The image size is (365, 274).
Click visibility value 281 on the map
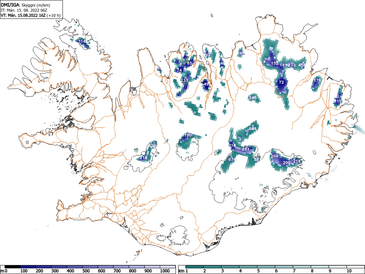(x=246, y=149)
